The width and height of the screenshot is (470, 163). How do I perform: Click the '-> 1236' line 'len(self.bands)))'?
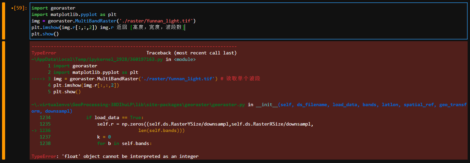(x=161, y=131)
